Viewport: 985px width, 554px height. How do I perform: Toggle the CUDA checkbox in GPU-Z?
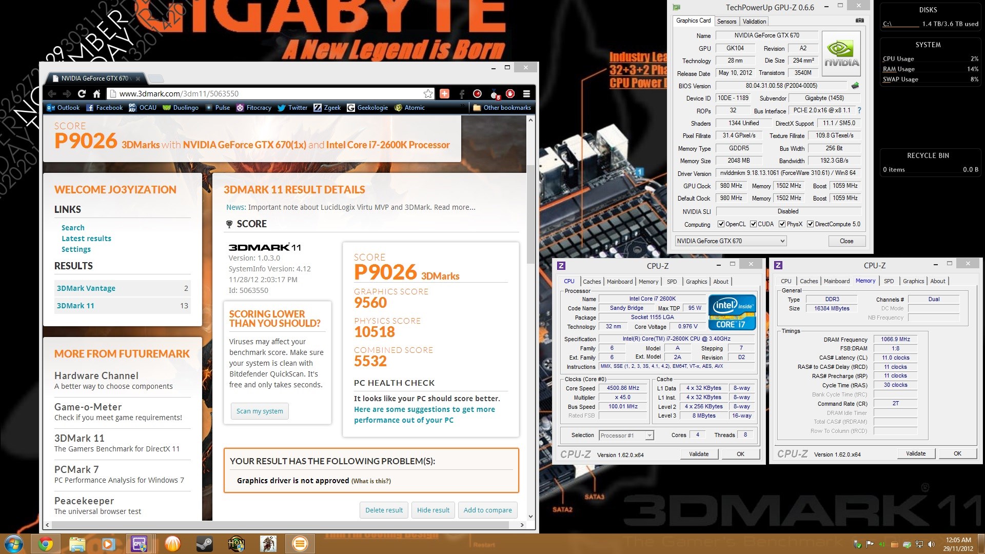pos(753,224)
